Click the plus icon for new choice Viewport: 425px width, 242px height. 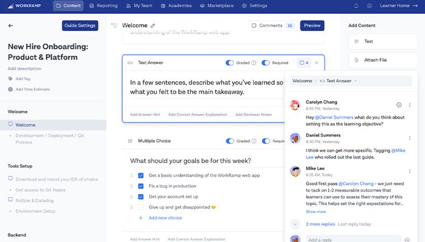(141, 218)
